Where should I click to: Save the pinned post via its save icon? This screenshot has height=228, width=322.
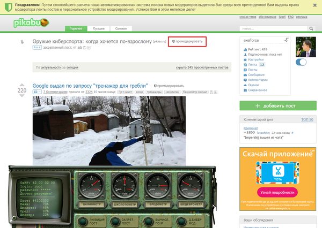click(85, 48)
